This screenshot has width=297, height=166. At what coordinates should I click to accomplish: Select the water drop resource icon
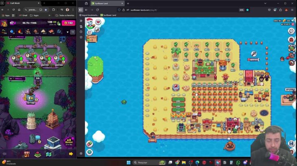pos(12,32)
